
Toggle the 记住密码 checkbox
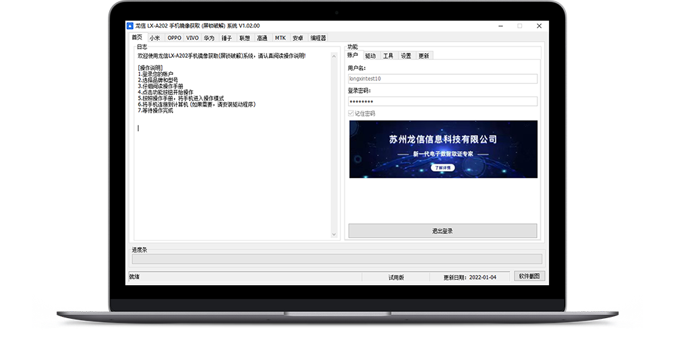coord(351,113)
